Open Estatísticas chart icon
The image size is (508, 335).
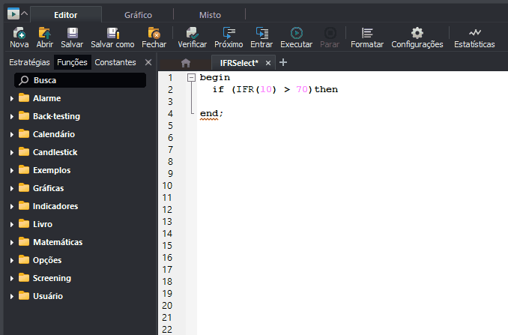[x=474, y=33]
